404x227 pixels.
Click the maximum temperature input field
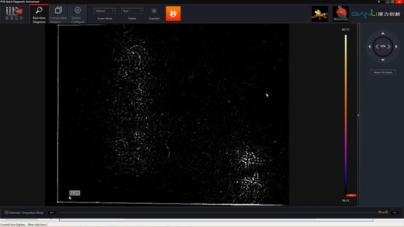point(395,212)
